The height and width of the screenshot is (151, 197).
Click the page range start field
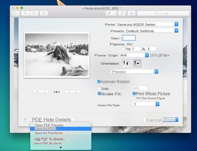click(136, 49)
